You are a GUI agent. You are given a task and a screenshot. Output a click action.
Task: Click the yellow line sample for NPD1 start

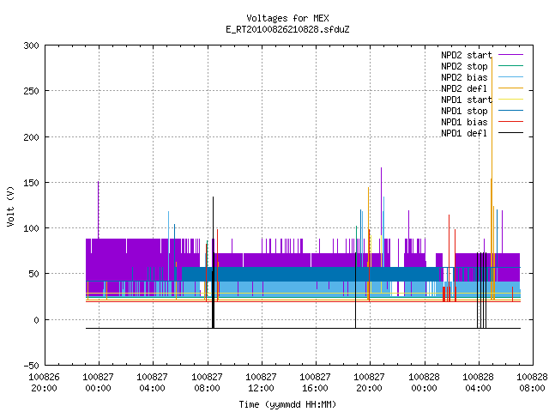pyautogui.click(x=510, y=100)
